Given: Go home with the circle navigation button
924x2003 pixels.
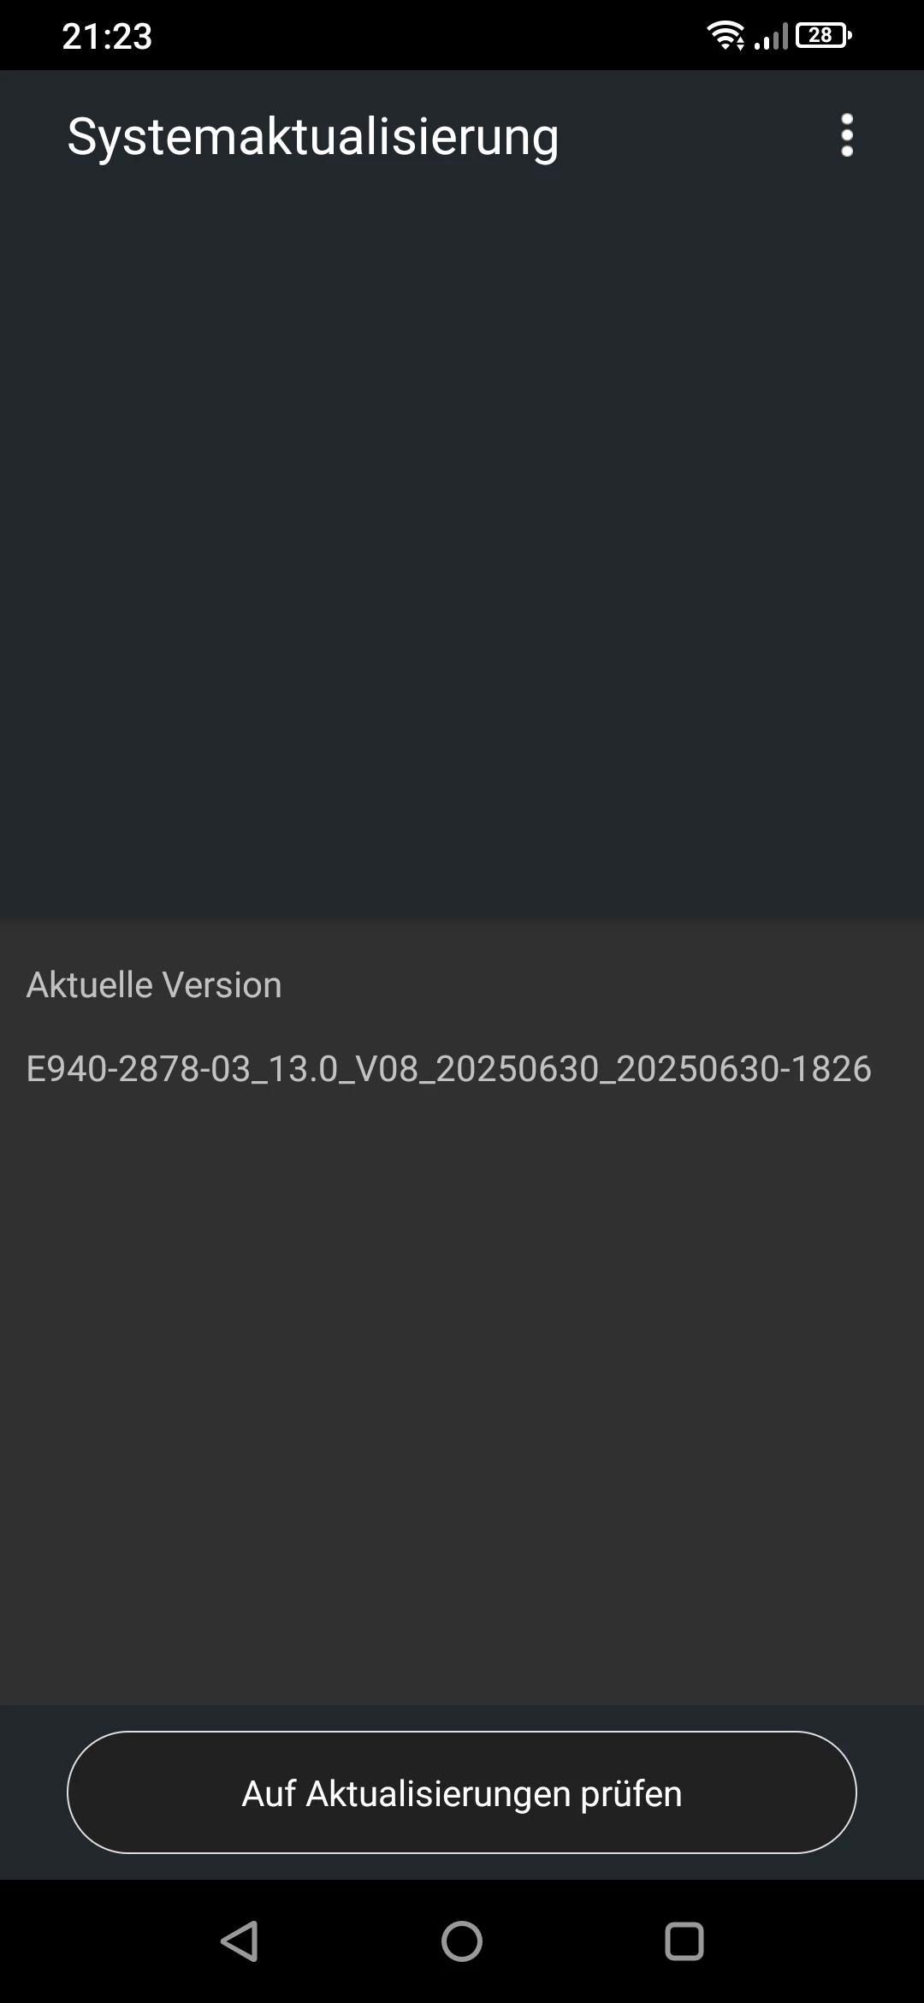Looking at the screenshot, I should (462, 1941).
